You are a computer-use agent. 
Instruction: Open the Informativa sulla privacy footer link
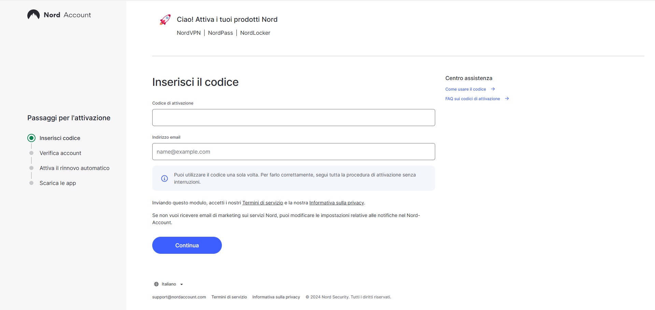[x=276, y=297]
